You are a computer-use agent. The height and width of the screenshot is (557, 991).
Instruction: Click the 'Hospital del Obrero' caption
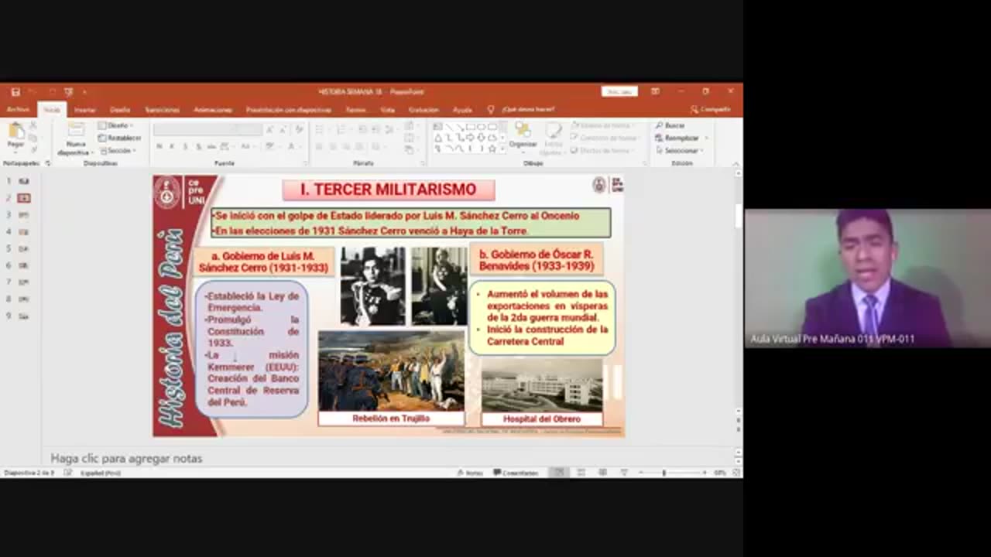542,419
